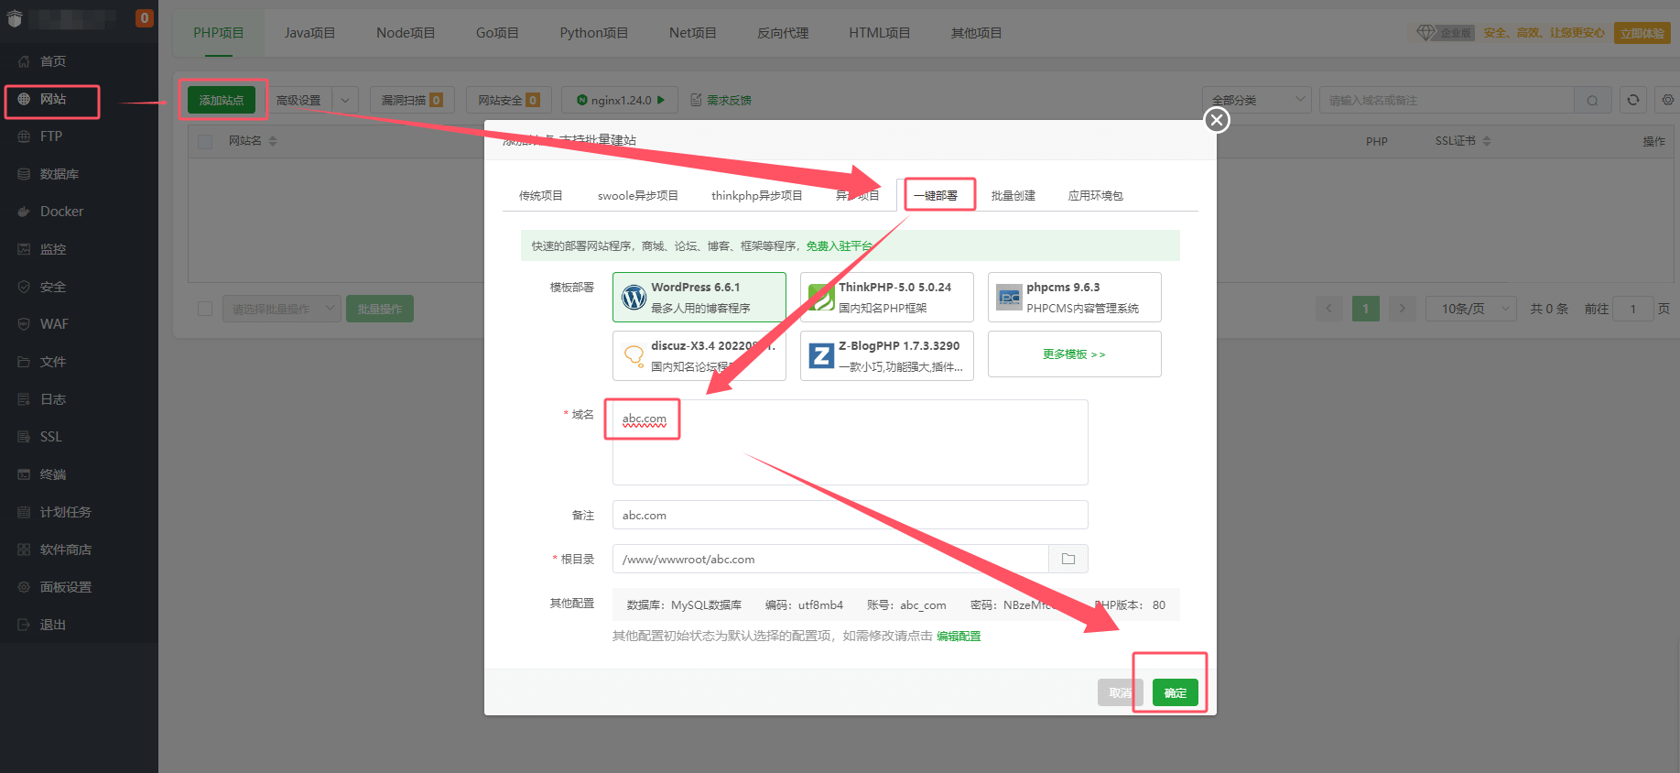This screenshot has width=1680, height=773.
Task: Click the 需求反馈 feedback link
Action: tap(721, 100)
